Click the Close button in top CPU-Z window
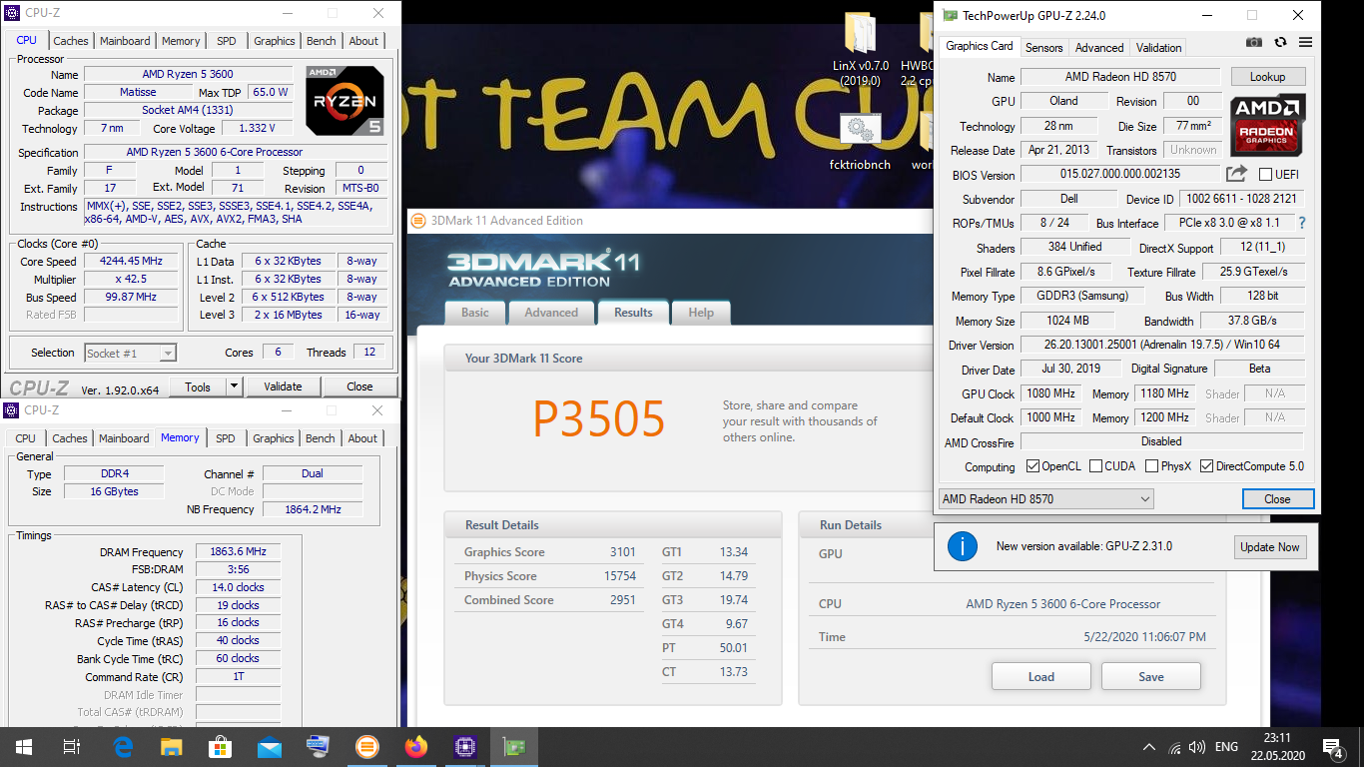The height and width of the screenshot is (767, 1364). pyautogui.click(x=359, y=386)
